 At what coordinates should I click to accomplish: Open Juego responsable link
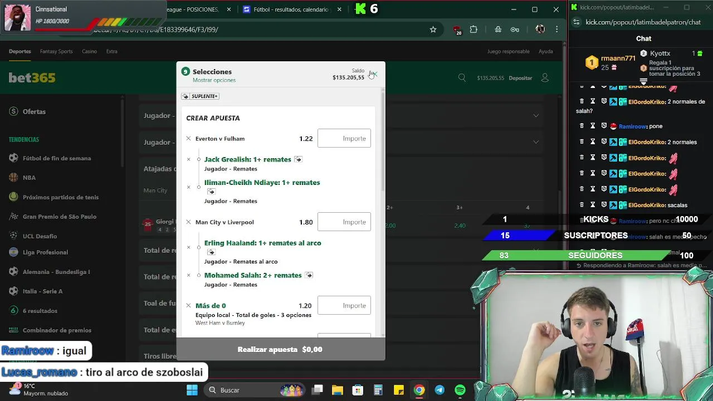pyautogui.click(x=509, y=51)
